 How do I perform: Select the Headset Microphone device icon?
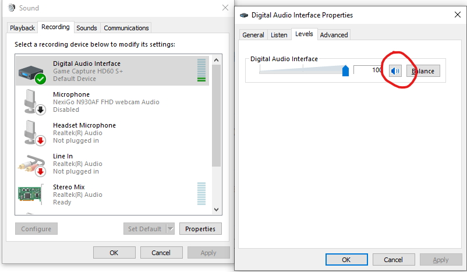pos(34,133)
